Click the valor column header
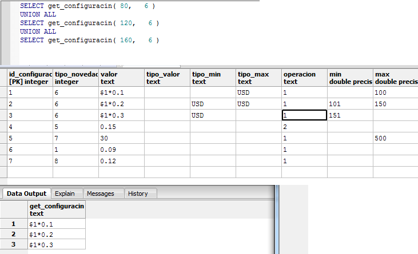 pyautogui.click(x=121, y=78)
